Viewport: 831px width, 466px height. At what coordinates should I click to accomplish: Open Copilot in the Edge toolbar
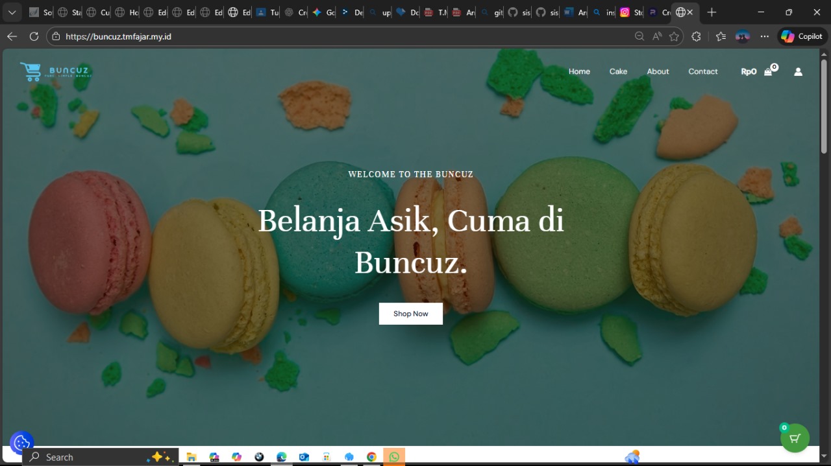pos(802,36)
